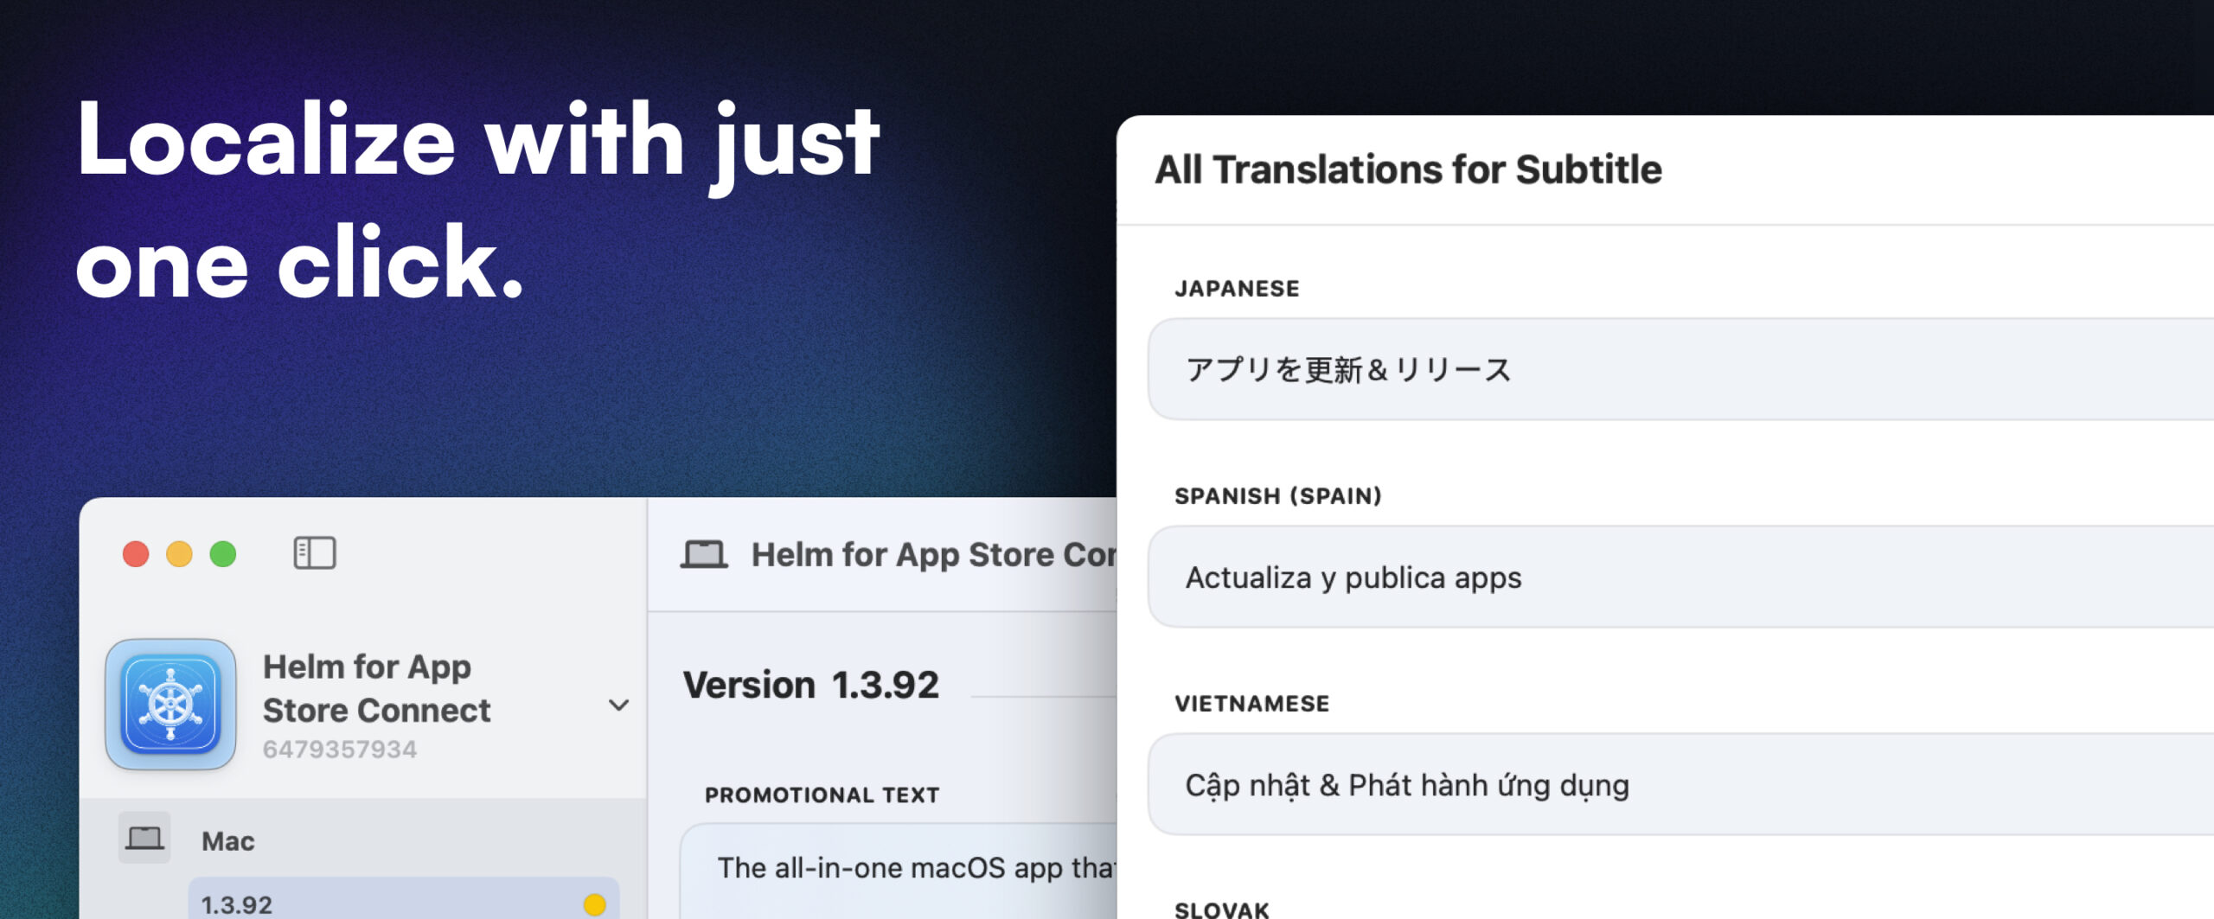The height and width of the screenshot is (919, 2214).
Task: Click inside the Promotional Text field
Action: (x=899, y=871)
